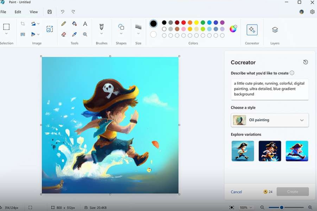Viewport: 317px width, 211px height.
Task: Select the first pirate variation thumbnail
Action: pos(243,151)
